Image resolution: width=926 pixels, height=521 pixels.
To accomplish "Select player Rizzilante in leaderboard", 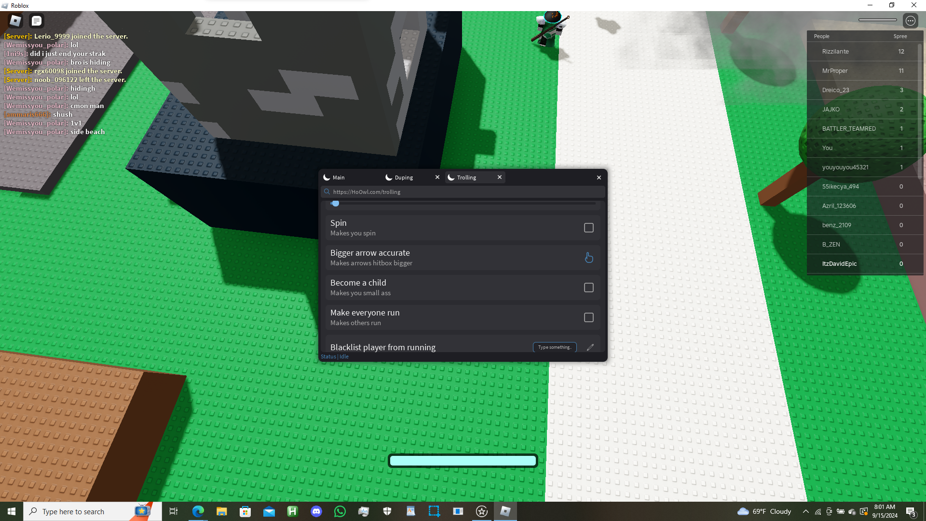I will pyautogui.click(x=862, y=52).
